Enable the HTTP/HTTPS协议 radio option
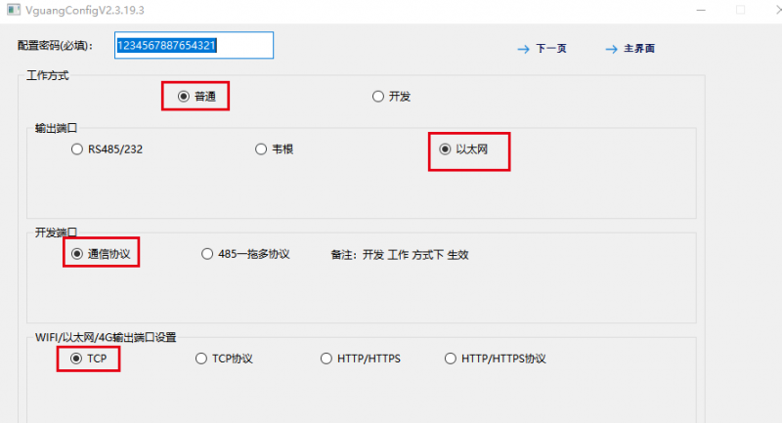The height and width of the screenshot is (423, 782). (451, 359)
